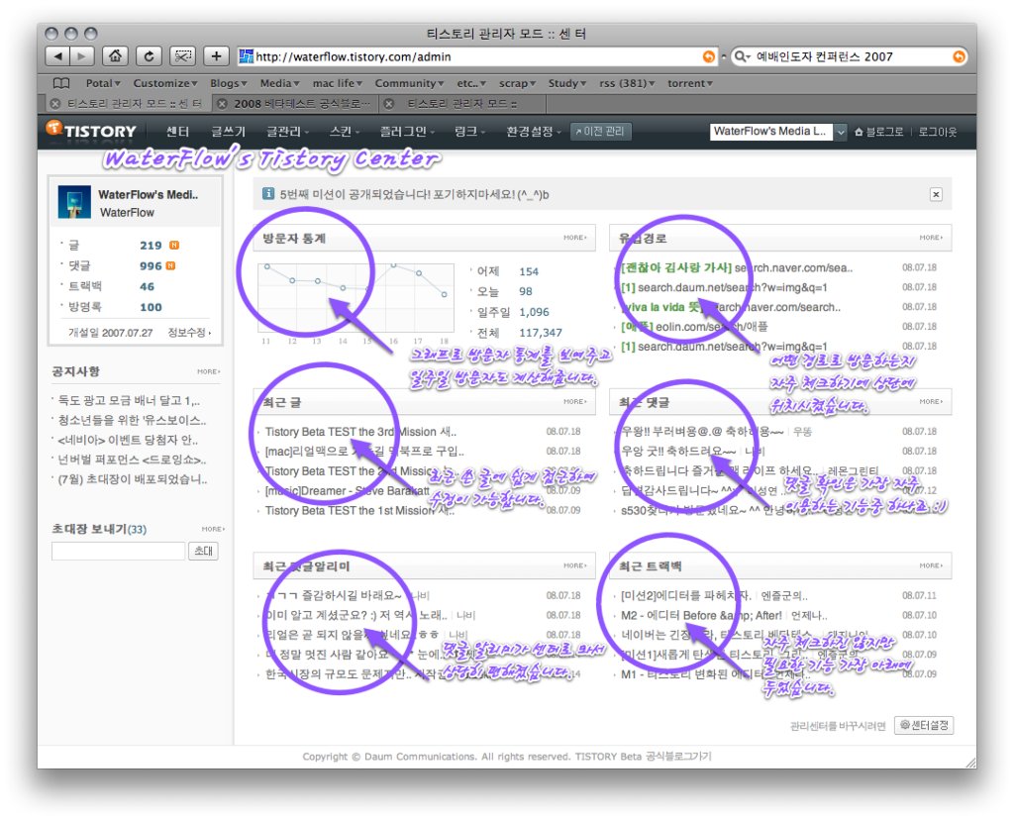This screenshot has width=1014, height=820.
Task: Go to blog via 블로그로 link
Action: [879, 132]
